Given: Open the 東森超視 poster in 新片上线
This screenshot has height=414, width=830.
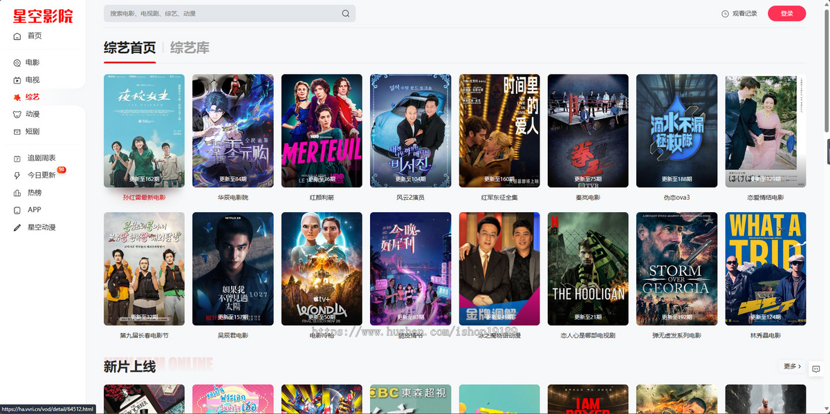Looking at the screenshot, I should [x=410, y=399].
